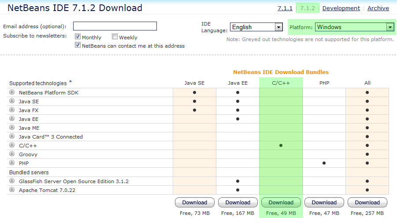Enable the Weekly newsletter checkbox
The image size is (397, 218).
(x=115, y=37)
